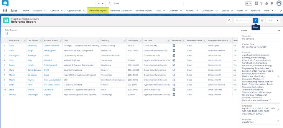Screen dimensions: 283x128
Task: Remove the Industry filter with its X
Action: point(278,76)
